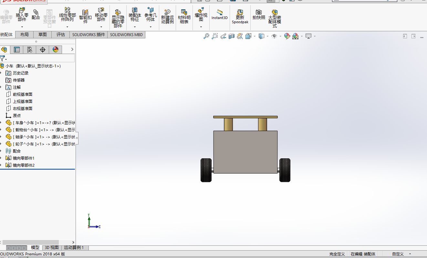This screenshot has width=427, height=258.
Task: Click the Section View icon in view toolbar
Action: (231, 36)
